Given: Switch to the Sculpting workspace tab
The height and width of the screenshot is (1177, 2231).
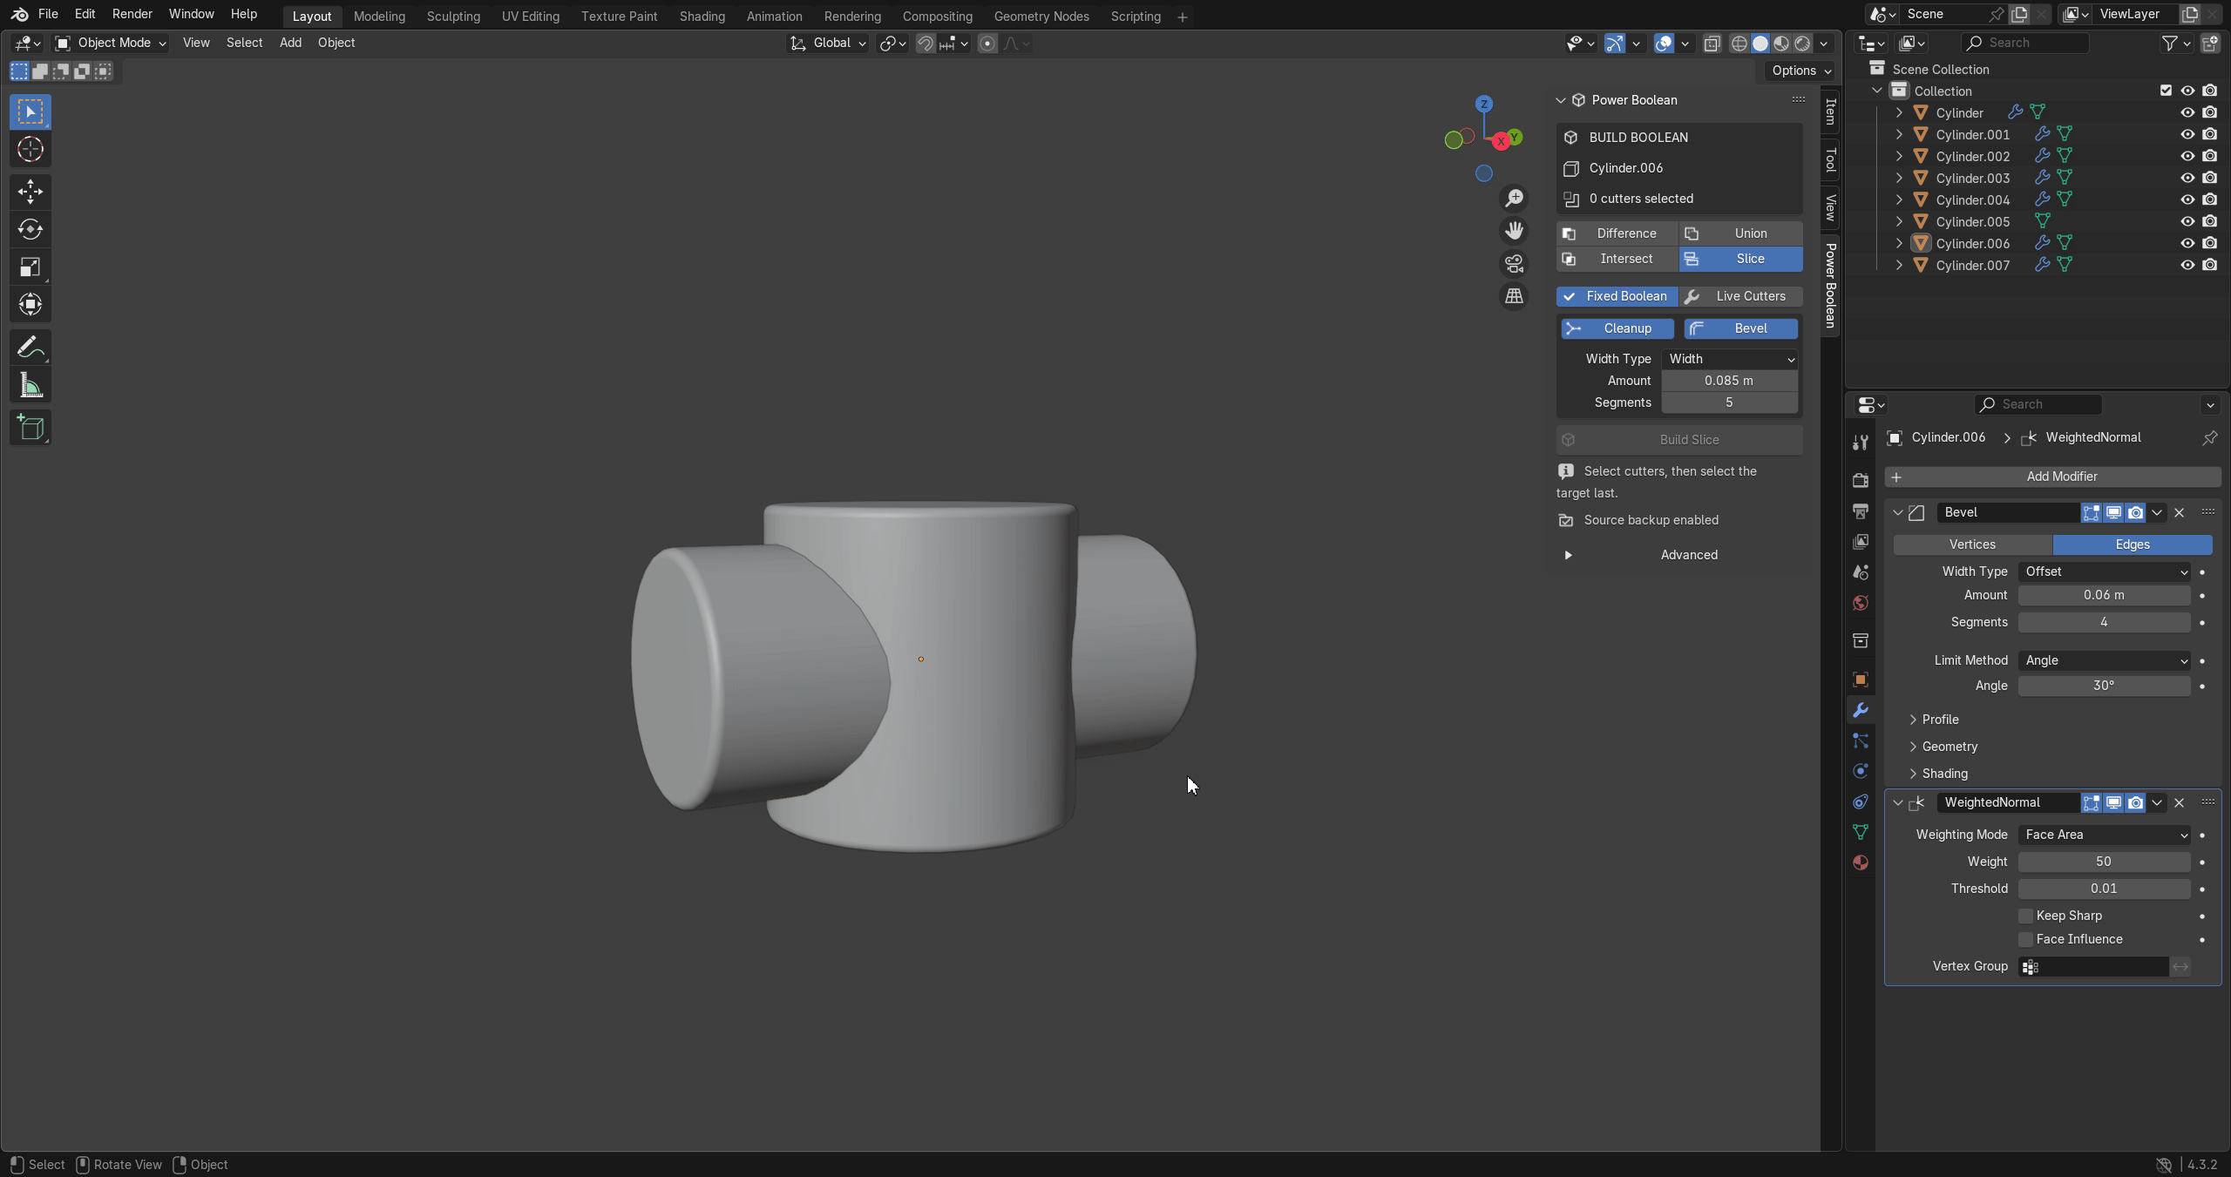Looking at the screenshot, I should pos(453,17).
